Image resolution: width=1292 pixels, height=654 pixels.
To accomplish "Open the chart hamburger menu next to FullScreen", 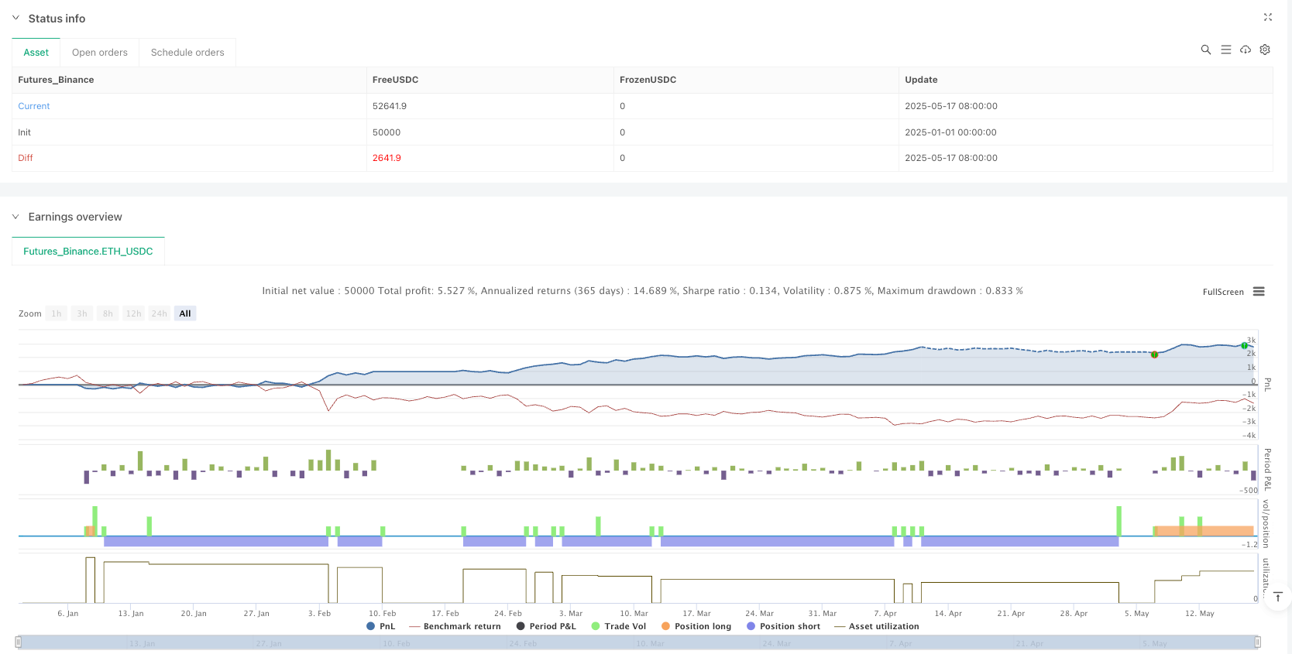I will click(1259, 292).
